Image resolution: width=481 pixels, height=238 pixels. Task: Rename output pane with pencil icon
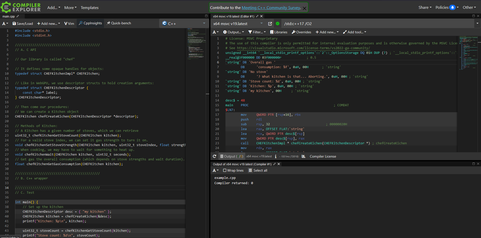[x=274, y=164]
